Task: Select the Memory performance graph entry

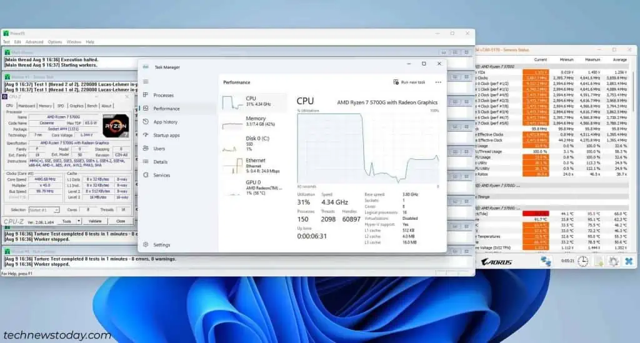Action: pos(253,122)
